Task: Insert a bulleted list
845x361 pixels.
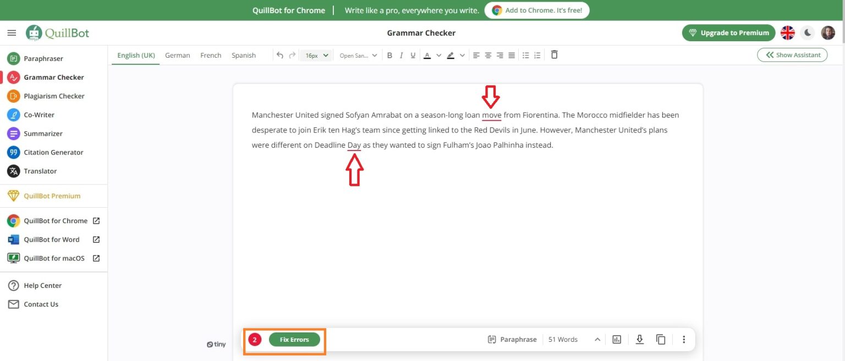Action: [525, 55]
